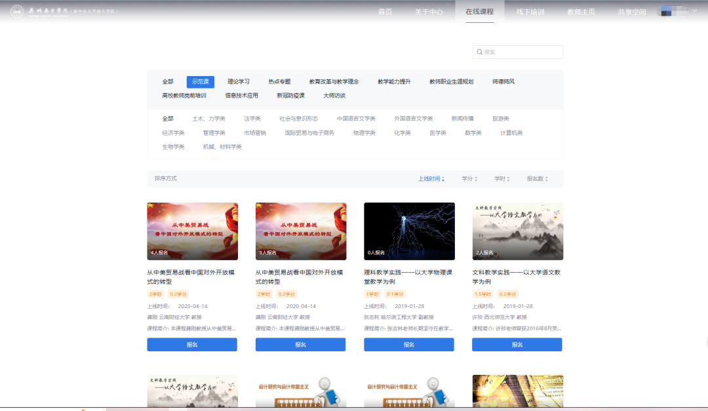Viewport: 708px width, 411px height.
Task: Filter by 新冠防疫课 category
Action: [x=290, y=96]
